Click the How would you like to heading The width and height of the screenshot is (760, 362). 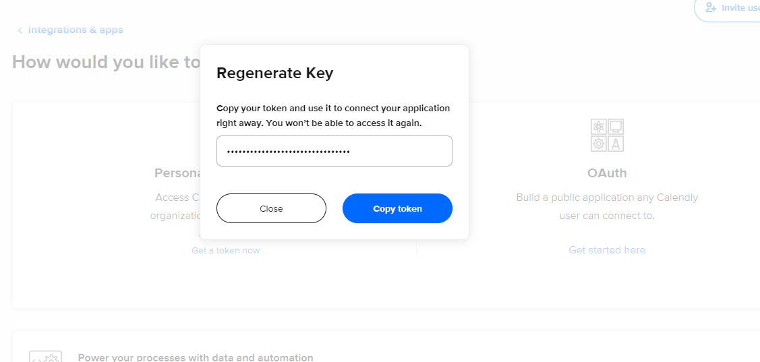coord(106,62)
